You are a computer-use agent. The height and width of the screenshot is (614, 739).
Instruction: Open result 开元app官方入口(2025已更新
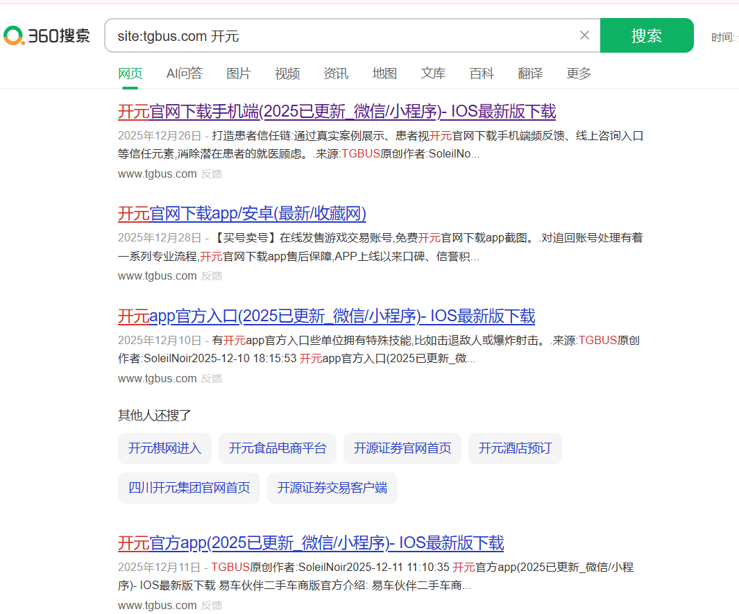326,316
